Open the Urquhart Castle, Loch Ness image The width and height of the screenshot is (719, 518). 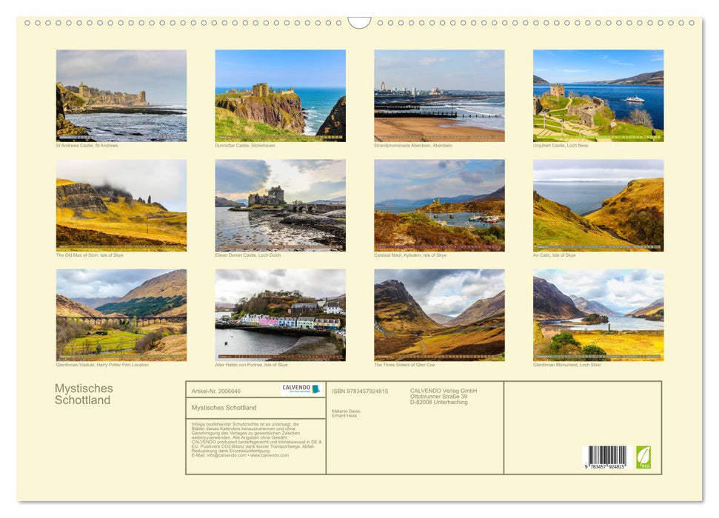click(598, 96)
